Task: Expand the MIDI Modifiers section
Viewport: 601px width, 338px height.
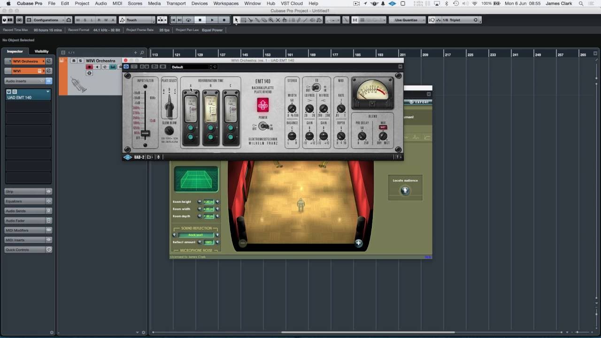Action: coord(28,230)
